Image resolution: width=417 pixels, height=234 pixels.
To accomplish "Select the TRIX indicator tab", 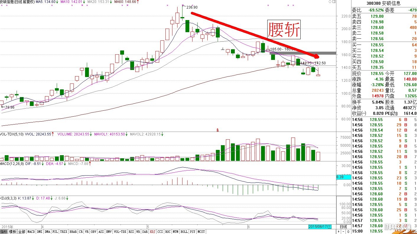I will pyautogui.click(x=63, y=232).
